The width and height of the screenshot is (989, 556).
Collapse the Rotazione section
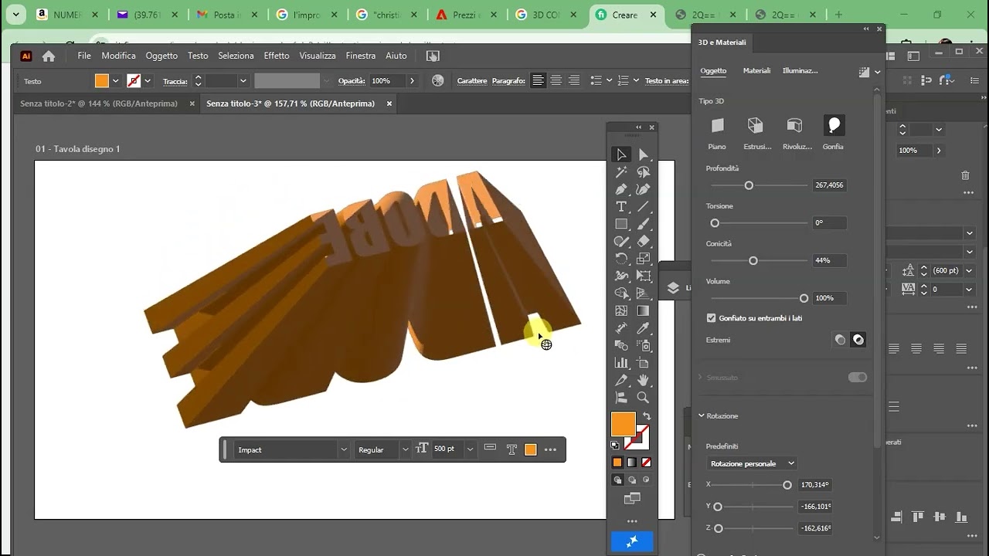click(702, 415)
